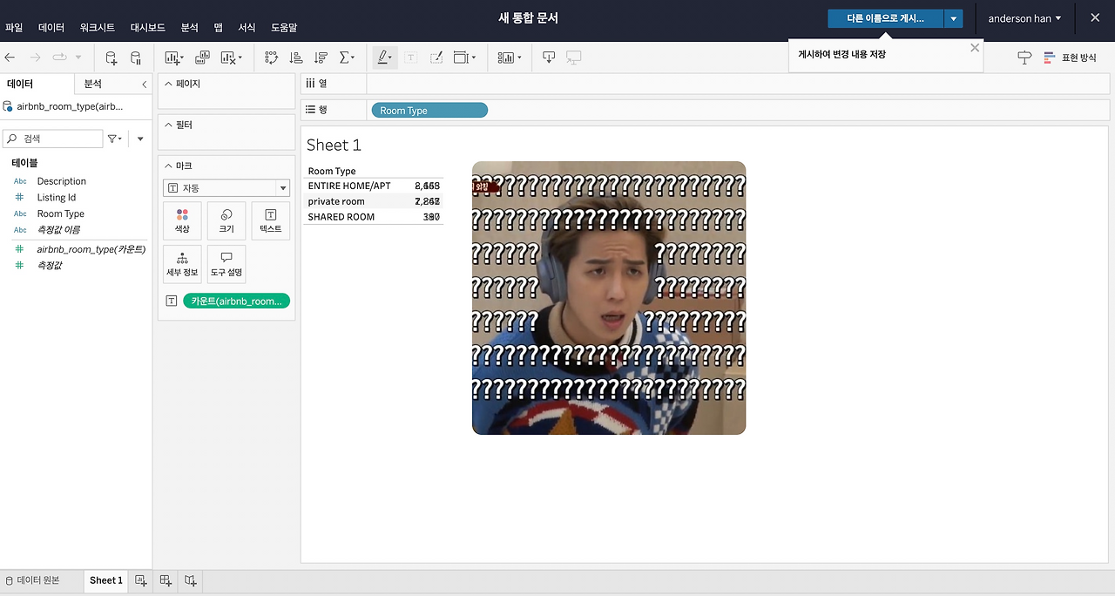The height and width of the screenshot is (596, 1115).
Task: Open the mark type 자동 dropdown
Action: (x=226, y=188)
